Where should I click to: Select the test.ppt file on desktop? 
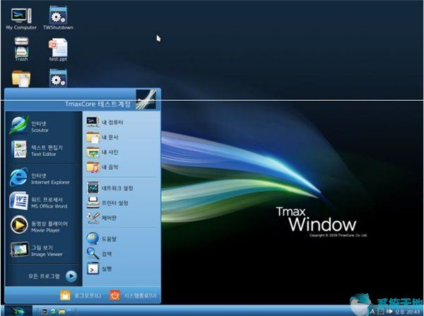click(58, 49)
